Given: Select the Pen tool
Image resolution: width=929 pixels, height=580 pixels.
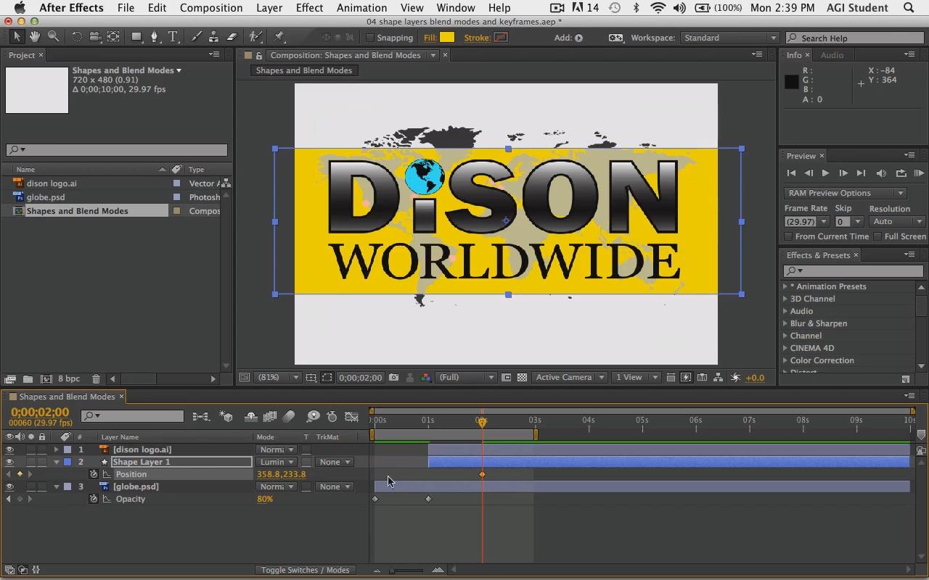Looking at the screenshot, I should 155,37.
